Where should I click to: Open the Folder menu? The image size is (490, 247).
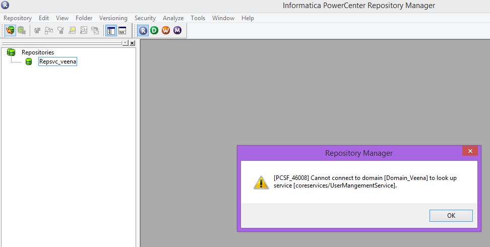pyautogui.click(x=84, y=18)
